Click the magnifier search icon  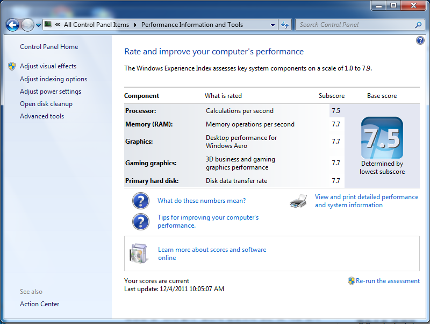[x=418, y=25]
